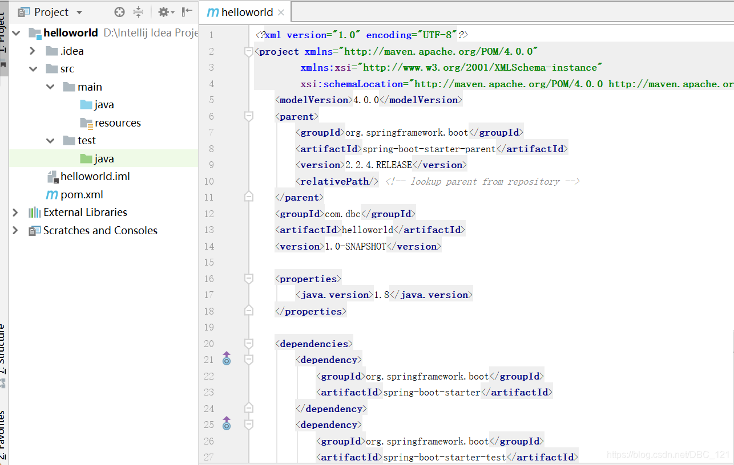The image size is (734, 465).
Task: Click the locate/scroll from source target icon
Action: pos(119,12)
